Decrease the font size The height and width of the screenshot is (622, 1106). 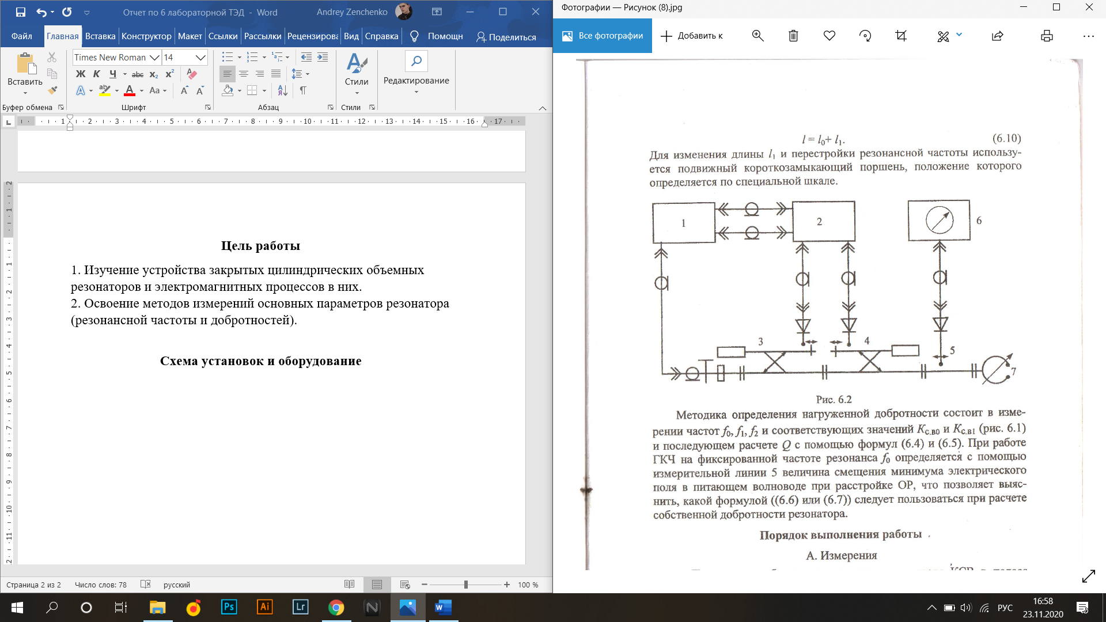pyautogui.click(x=200, y=90)
